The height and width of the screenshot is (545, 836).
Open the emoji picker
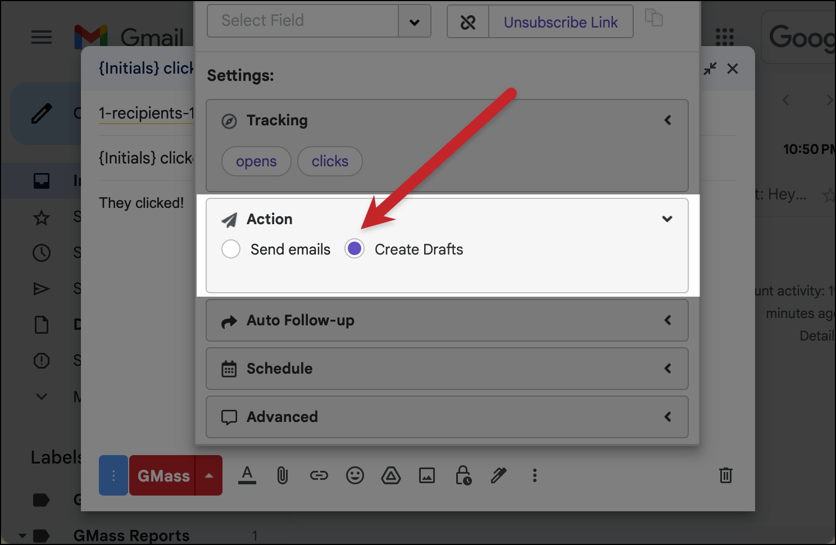[x=355, y=476]
